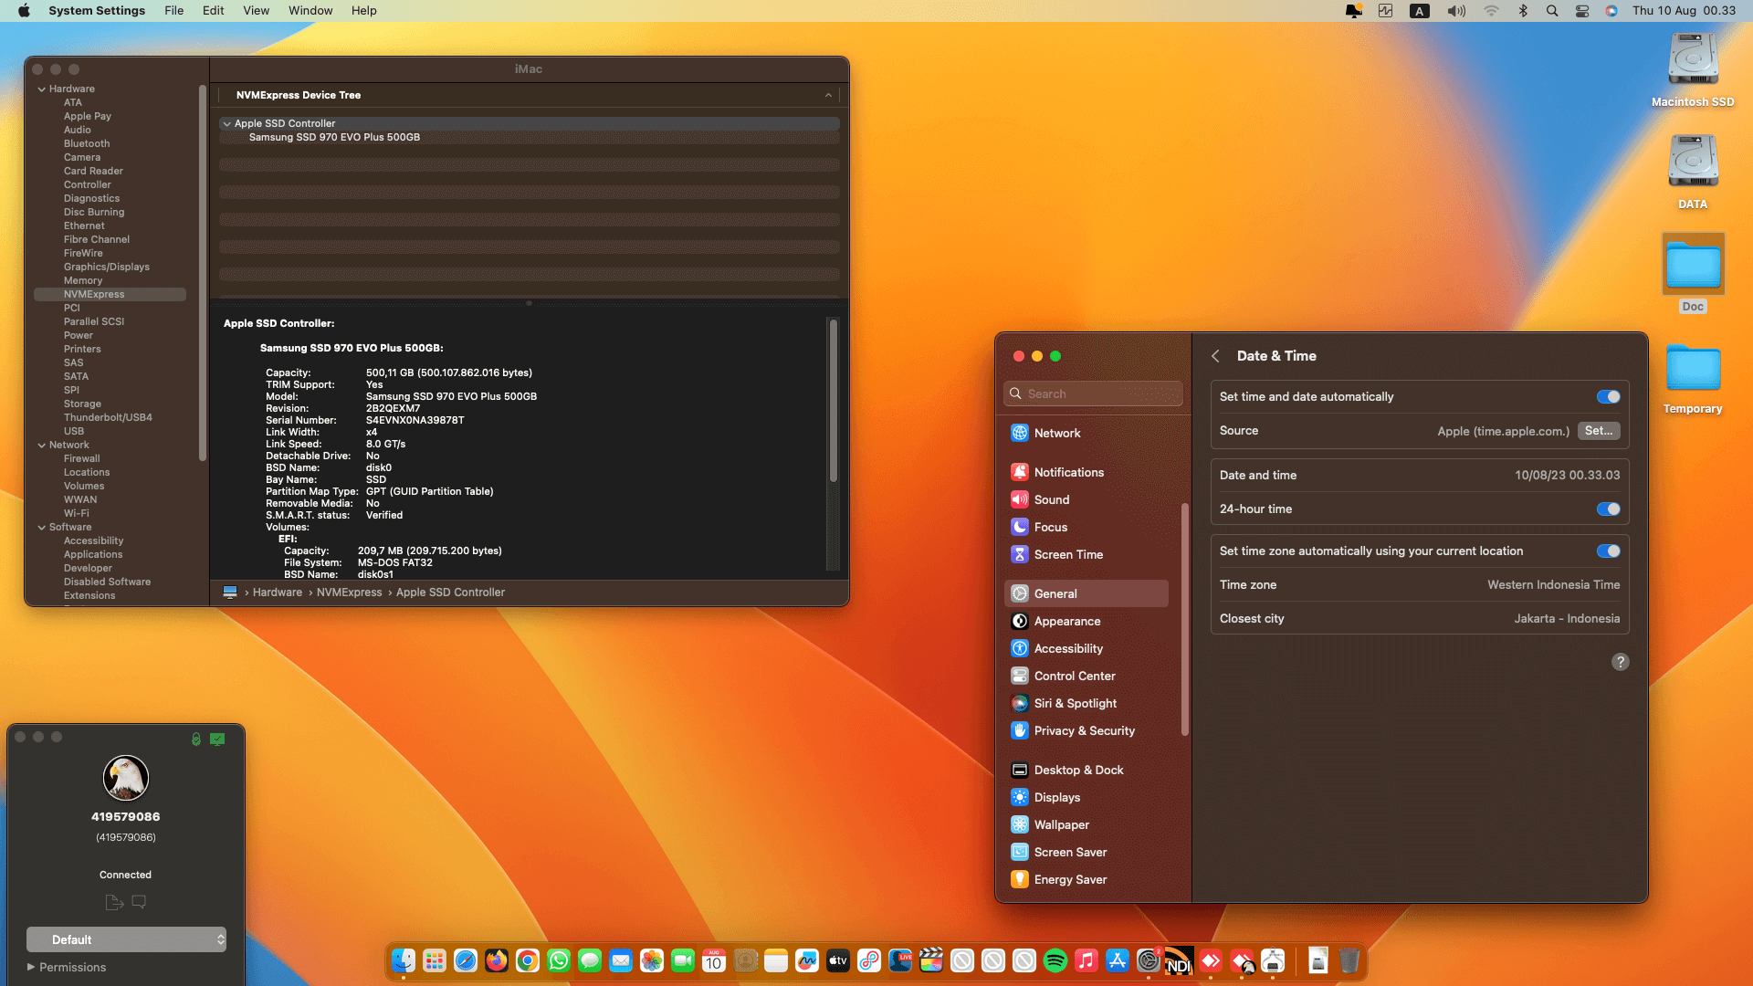Open Privacy & Security settings
The image size is (1753, 986).
click(x=1084, y=730)
